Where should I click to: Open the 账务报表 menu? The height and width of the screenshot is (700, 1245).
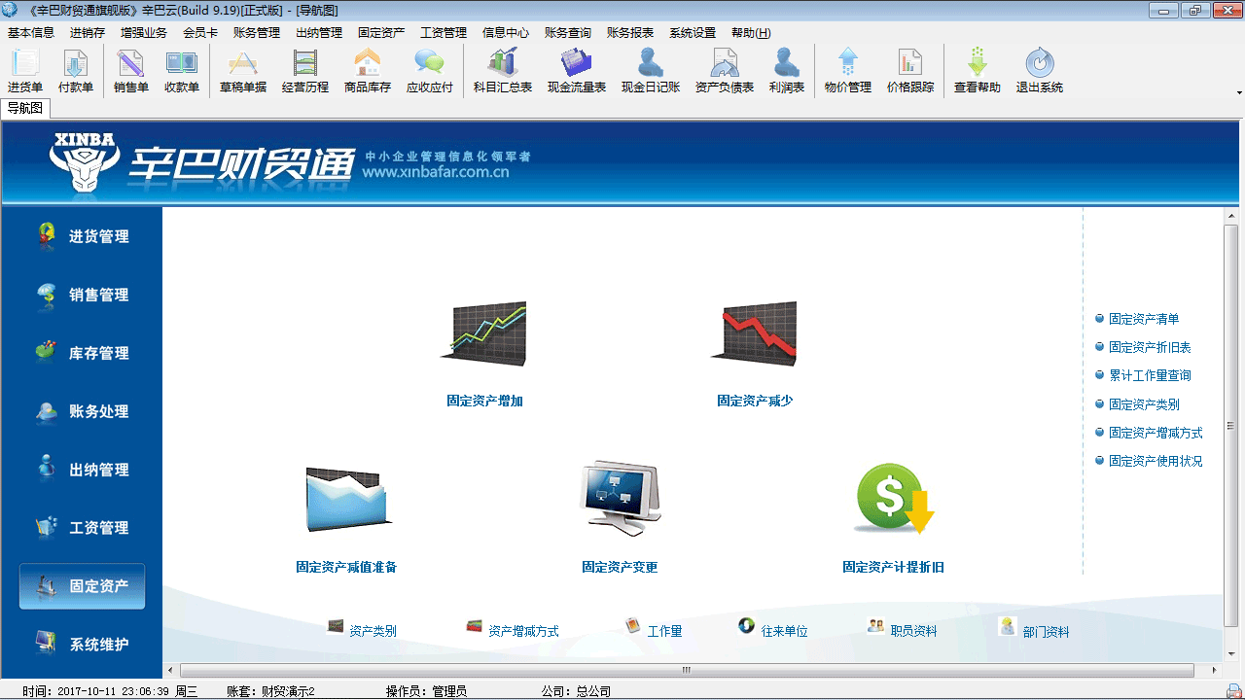630,33
